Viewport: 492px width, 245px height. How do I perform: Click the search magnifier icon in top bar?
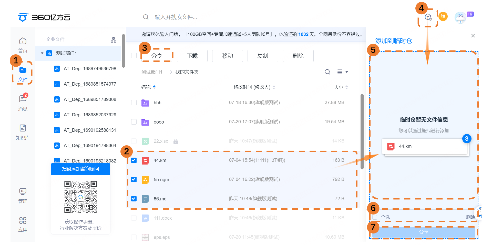(x=146, y=17)
